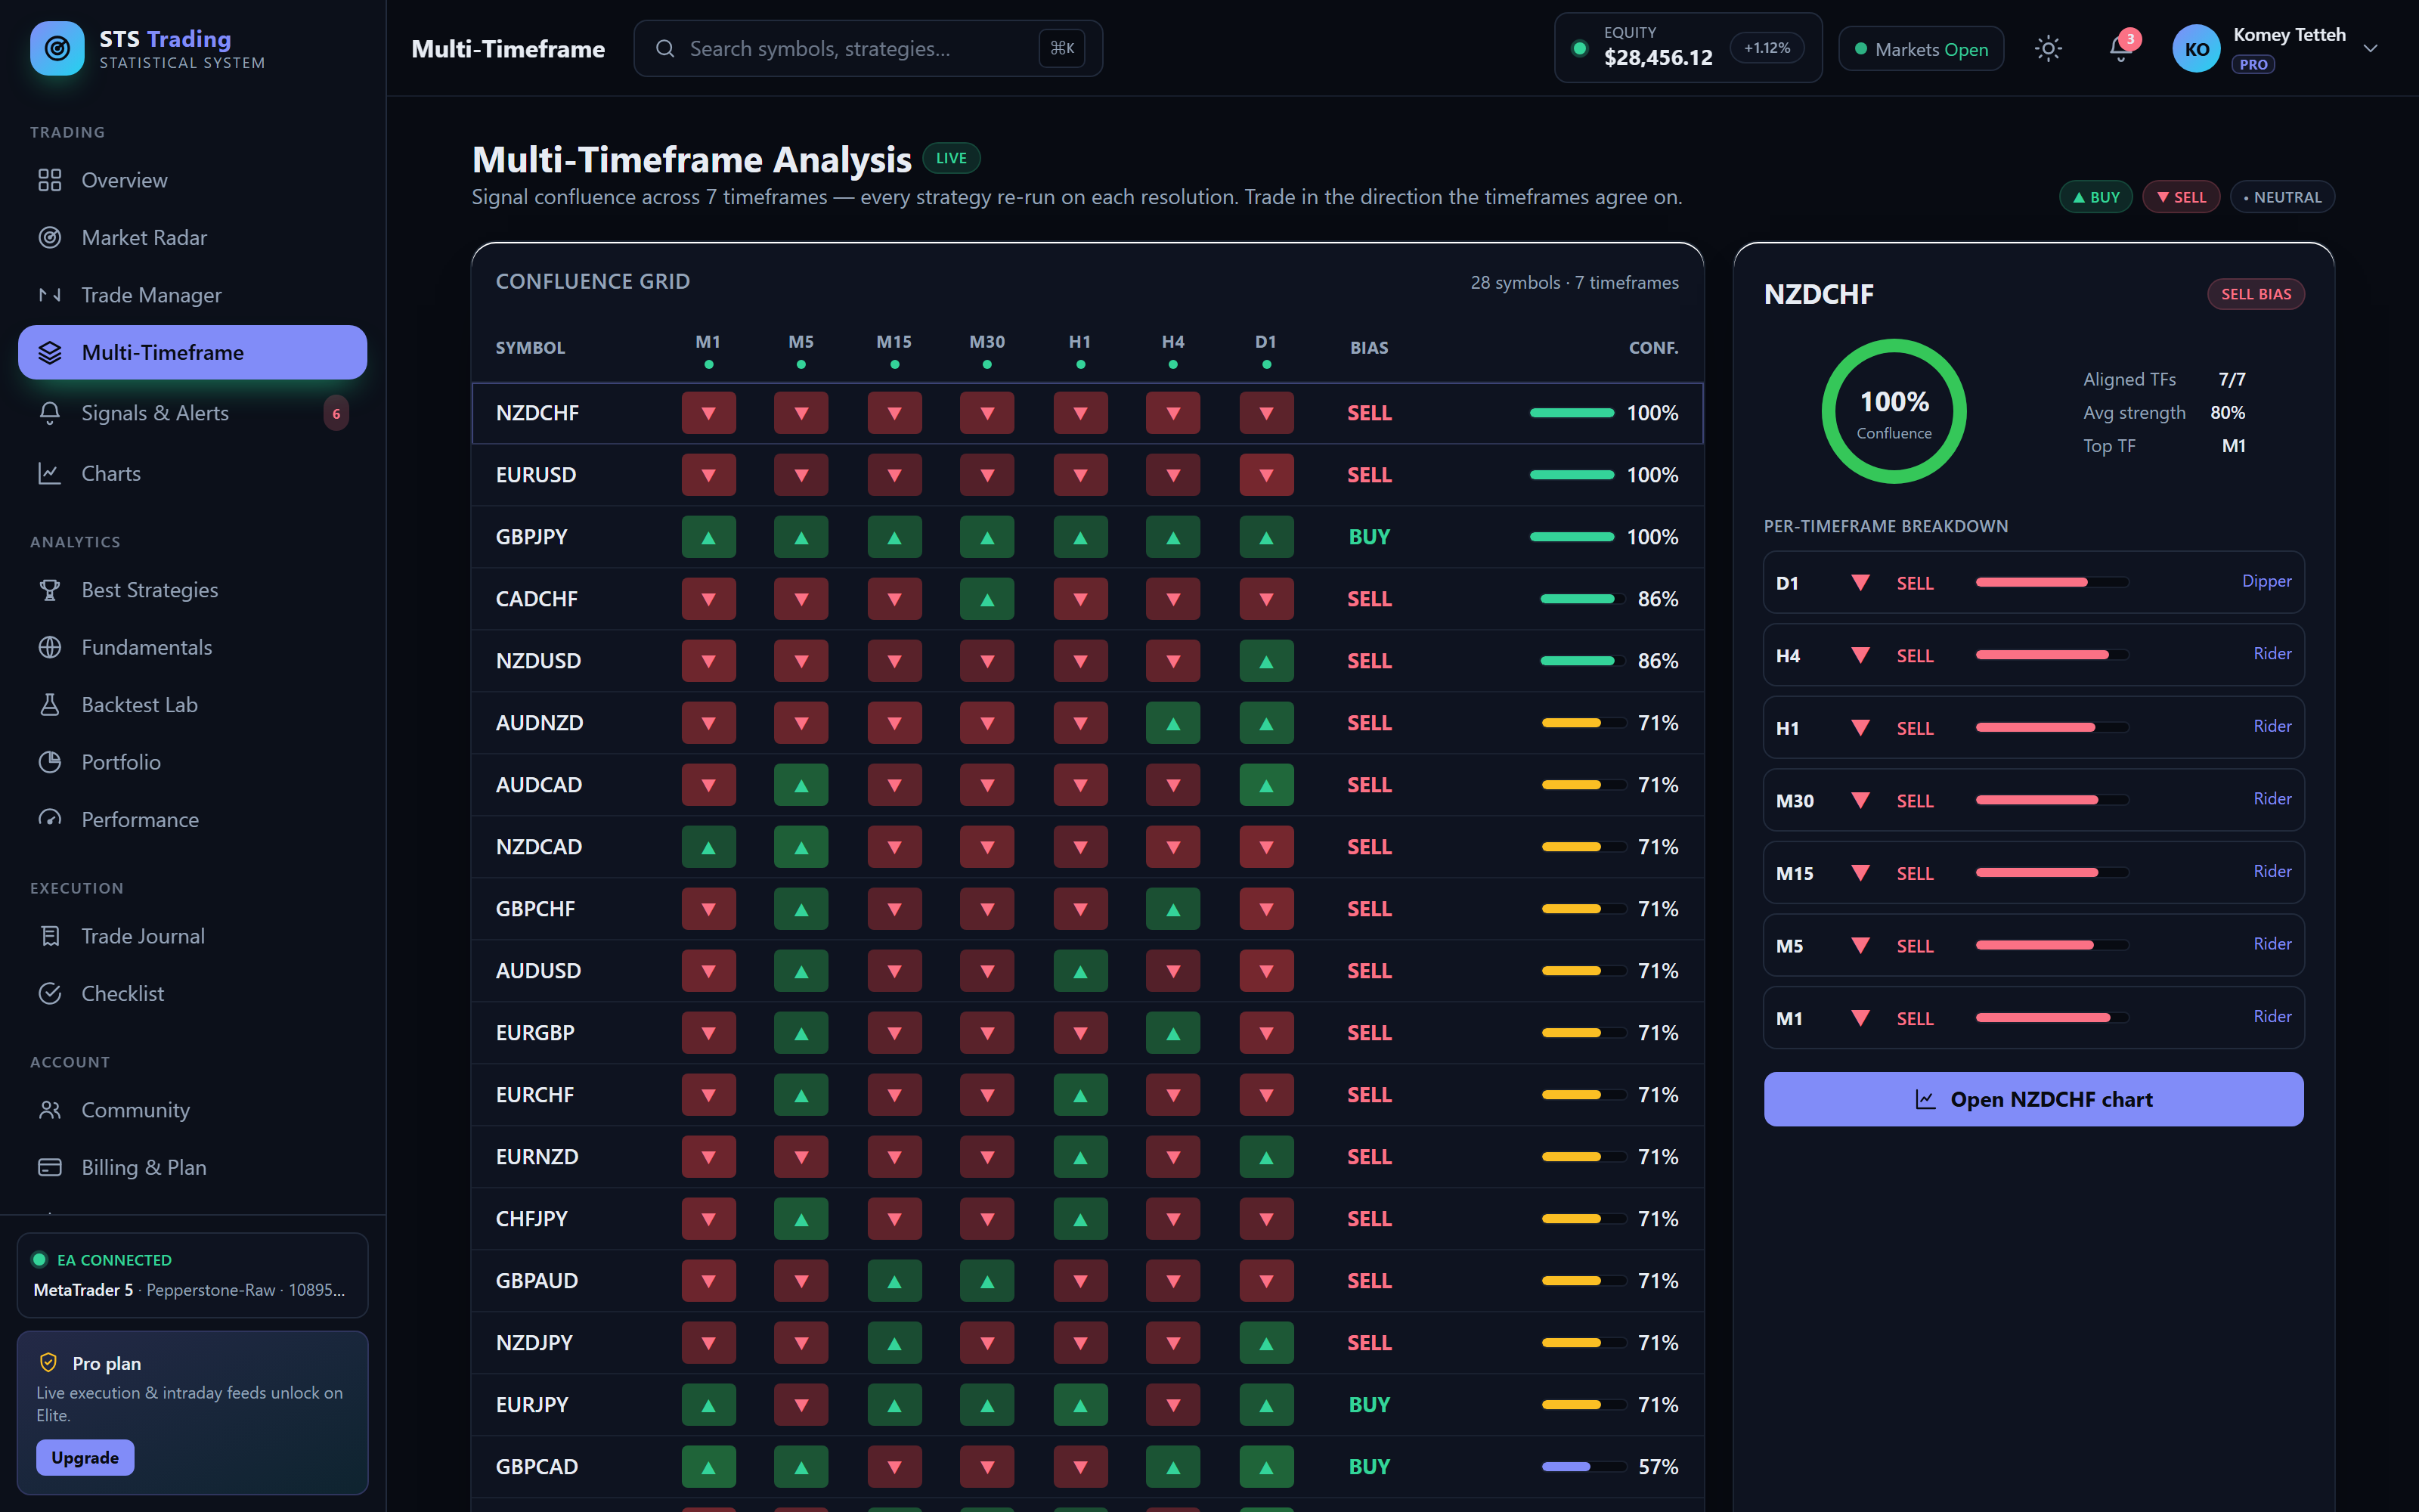Click the Checklist check-circle icon
Image resolution: width=2419 pixels, height=1512 pixels.
pyautogui.click(x=50, y=993)
